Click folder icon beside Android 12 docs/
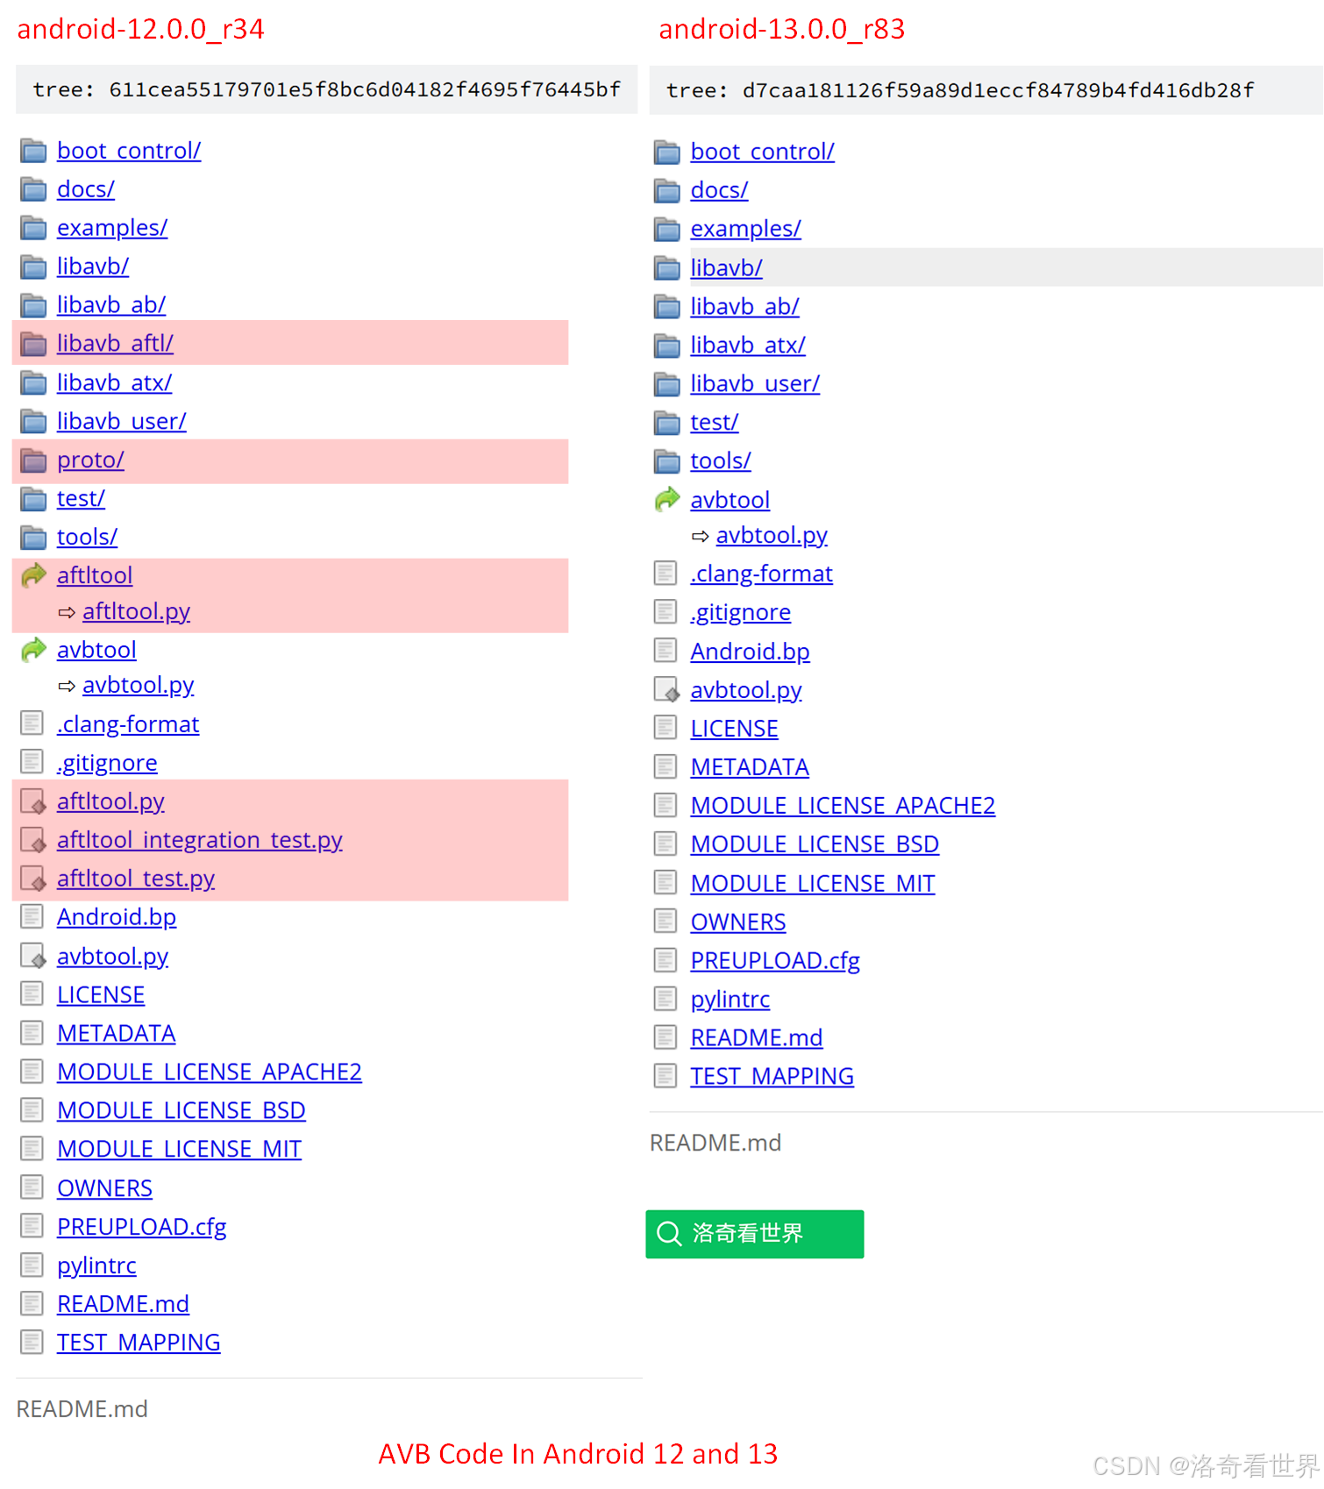This screenshot has width=1324, height=1489. click(x=33, y=189)
